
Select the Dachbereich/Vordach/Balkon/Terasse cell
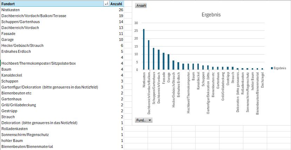(55, 16)
